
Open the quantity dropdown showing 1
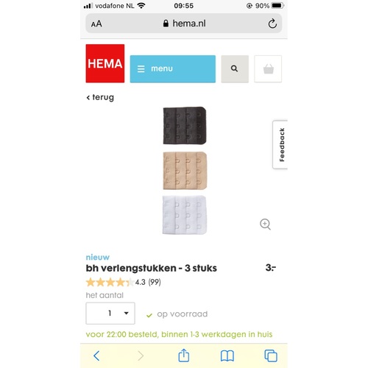(x=110, y=314)
